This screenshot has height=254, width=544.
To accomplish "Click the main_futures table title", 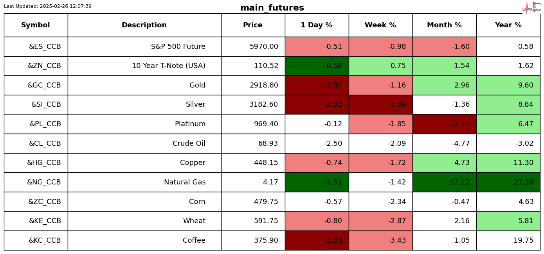I will pos(272,8).
